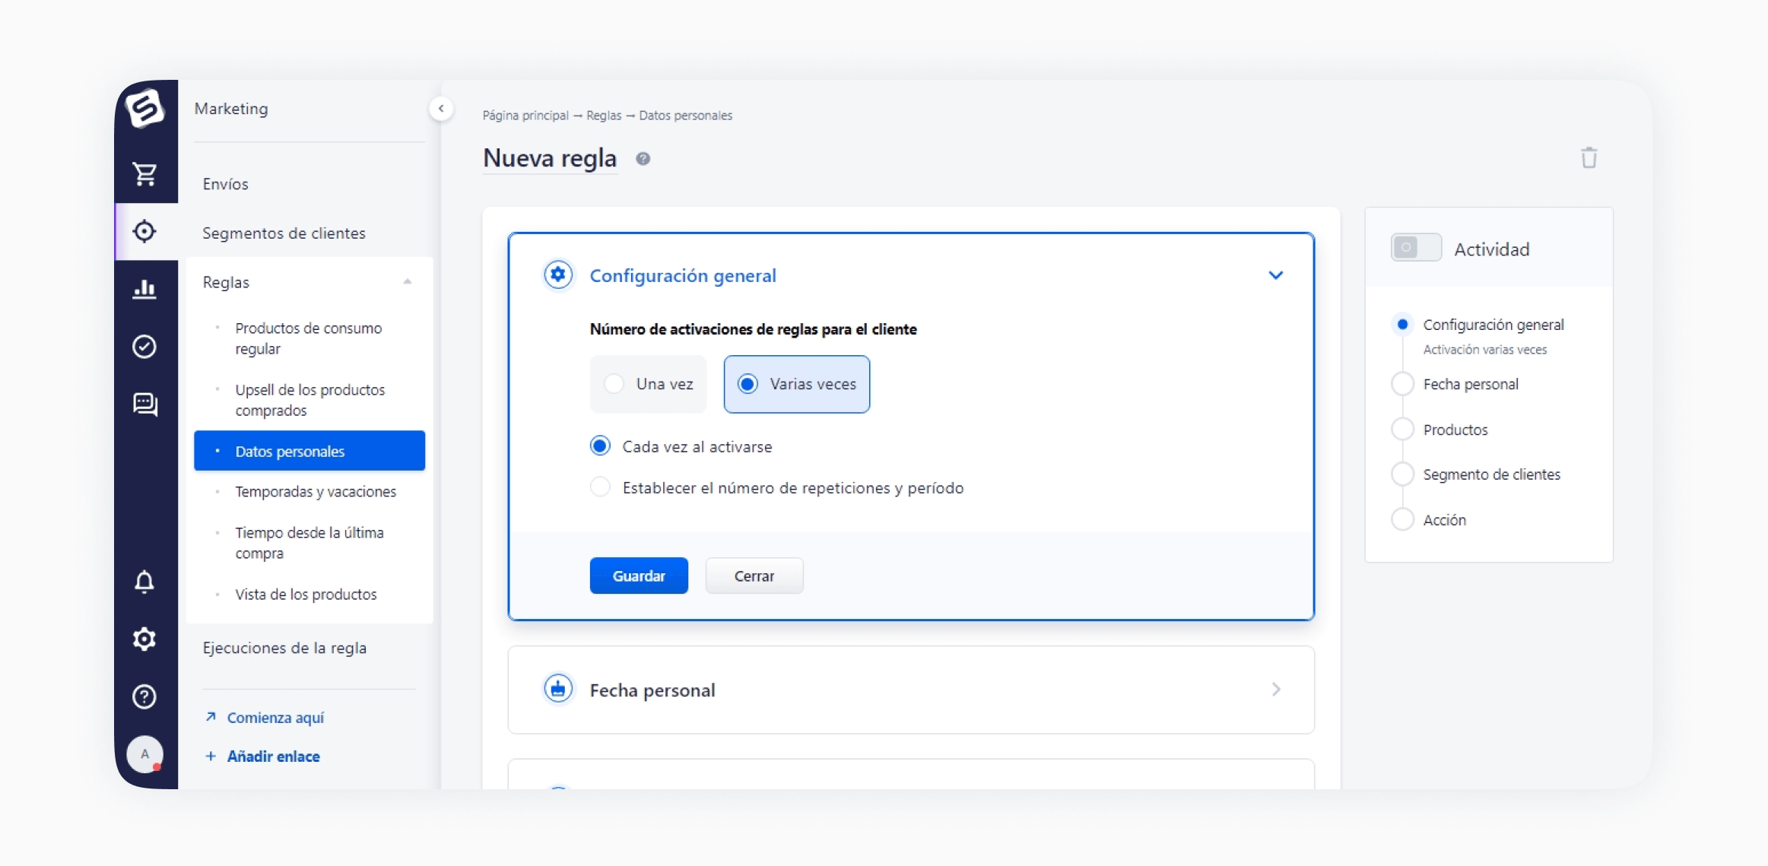Screen dimensions: 1768x866
Task: Click the Guardar button
Action: click(638, 576)
